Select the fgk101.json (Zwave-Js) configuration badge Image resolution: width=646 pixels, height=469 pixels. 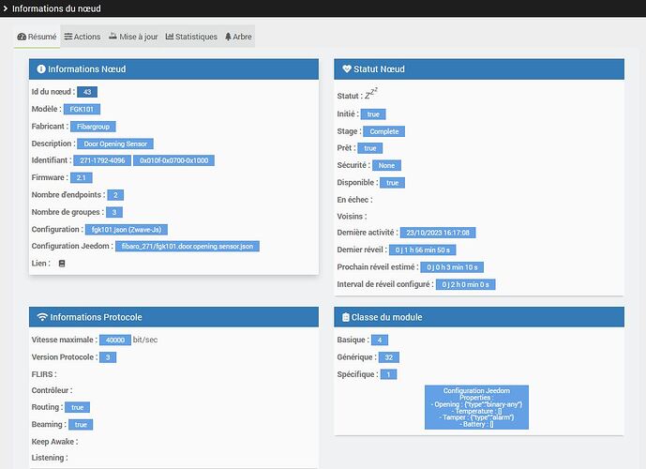pos(127,230)
